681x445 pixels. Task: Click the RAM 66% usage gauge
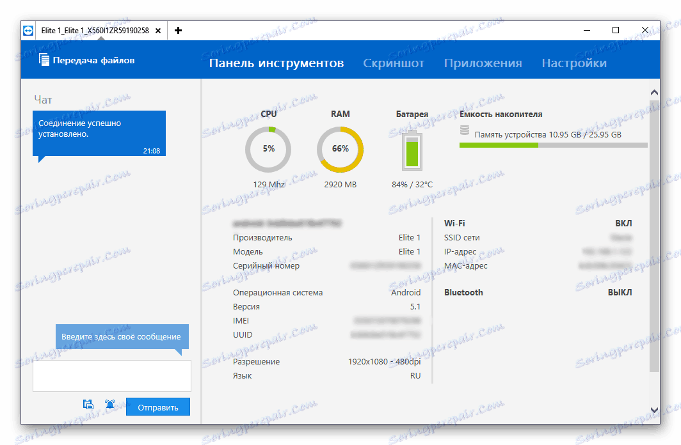tap(340, 149)
